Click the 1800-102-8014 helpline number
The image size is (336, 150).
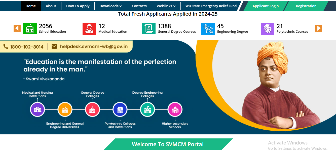point(27,47)
